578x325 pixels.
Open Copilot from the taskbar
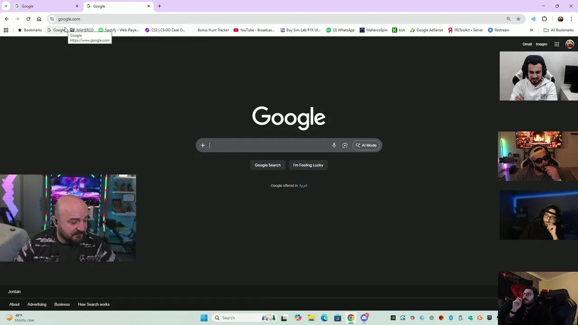298,318
